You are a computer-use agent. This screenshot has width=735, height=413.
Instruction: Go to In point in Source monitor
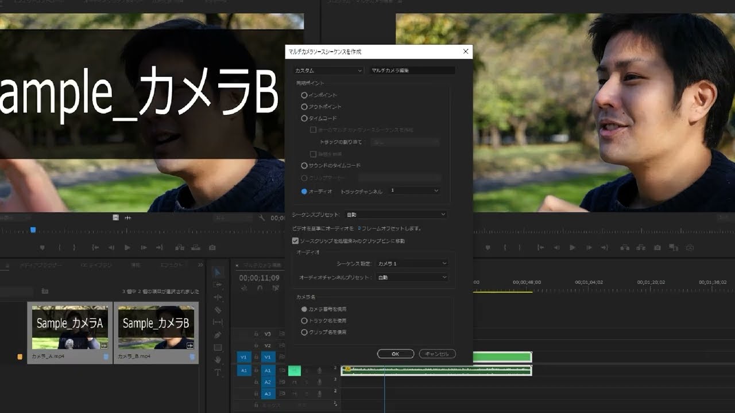[95, 248]
